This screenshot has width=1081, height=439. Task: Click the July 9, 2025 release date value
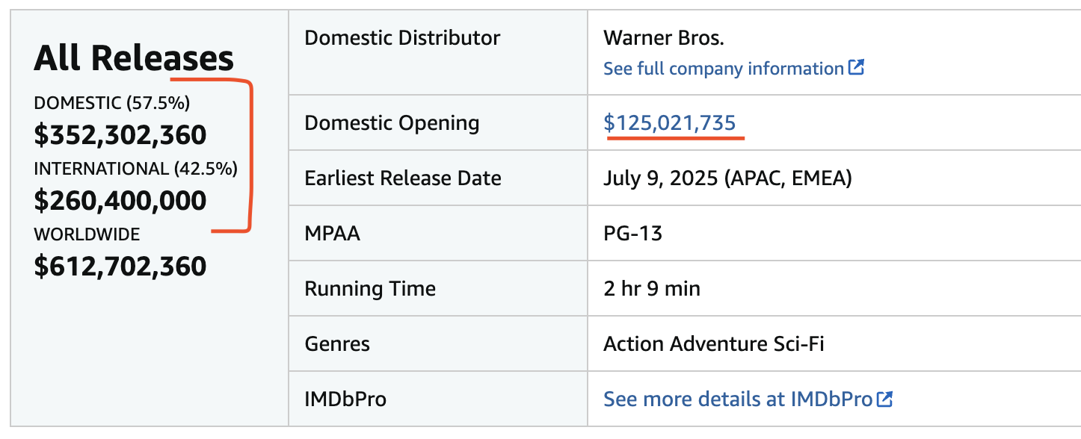[727, 178]
